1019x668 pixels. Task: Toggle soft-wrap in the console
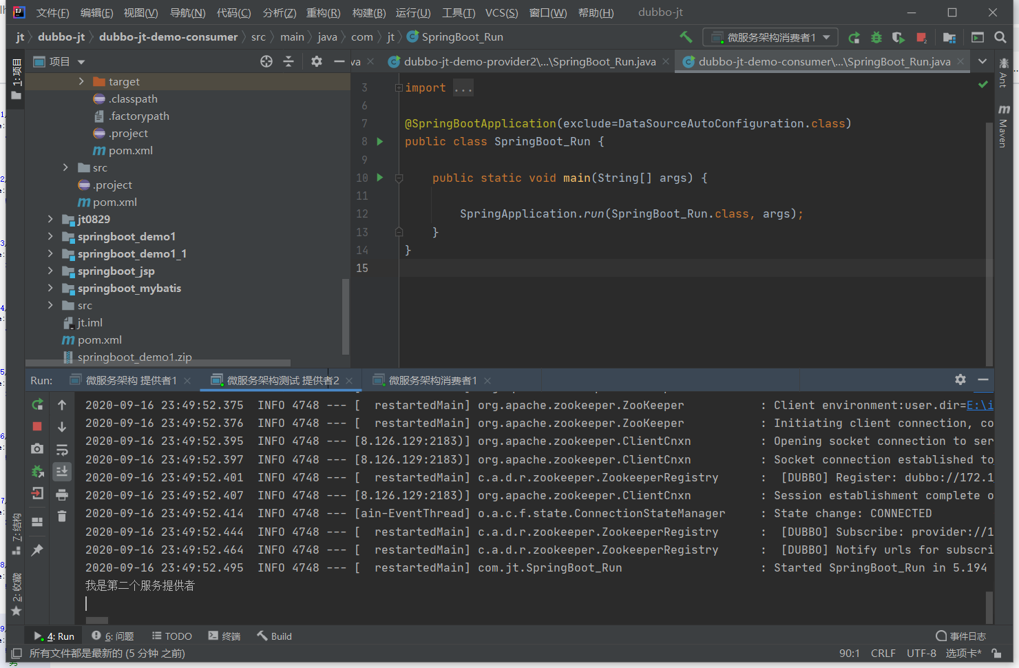(62, 450)
